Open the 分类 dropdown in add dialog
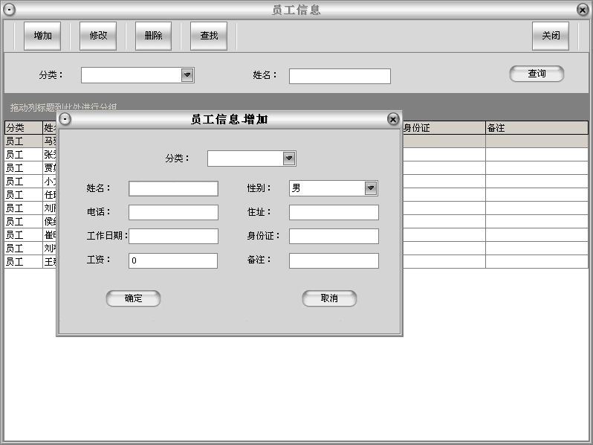This screenshot has width=593, height=445. (289, 159)
